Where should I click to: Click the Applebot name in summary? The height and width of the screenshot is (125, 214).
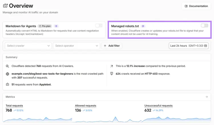point(45,84)
